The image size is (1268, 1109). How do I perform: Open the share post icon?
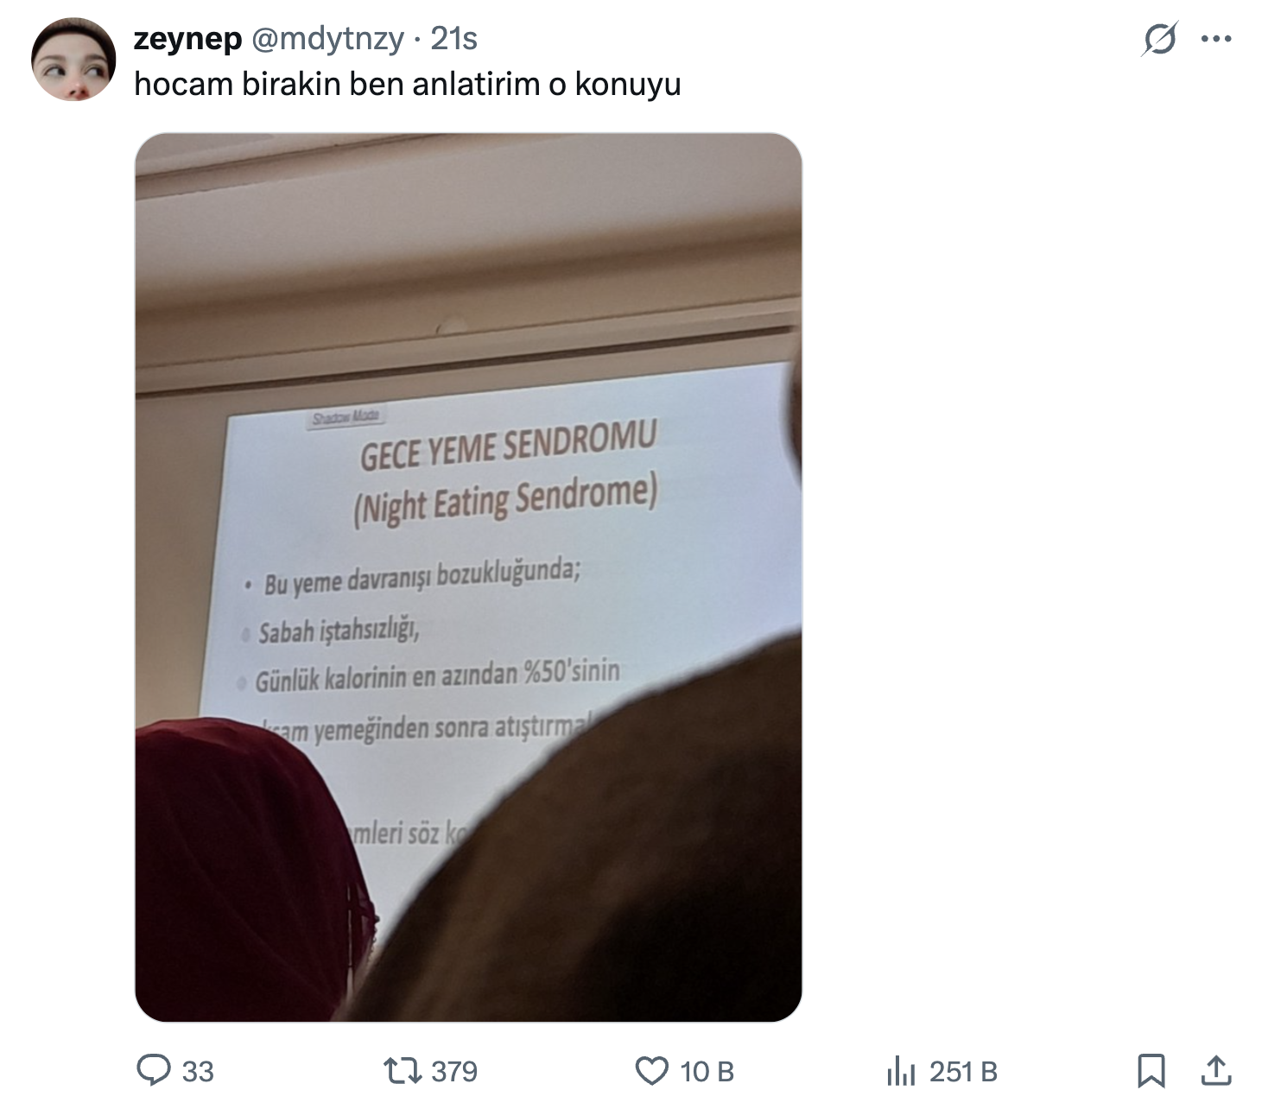(x=1216, y=1070)
